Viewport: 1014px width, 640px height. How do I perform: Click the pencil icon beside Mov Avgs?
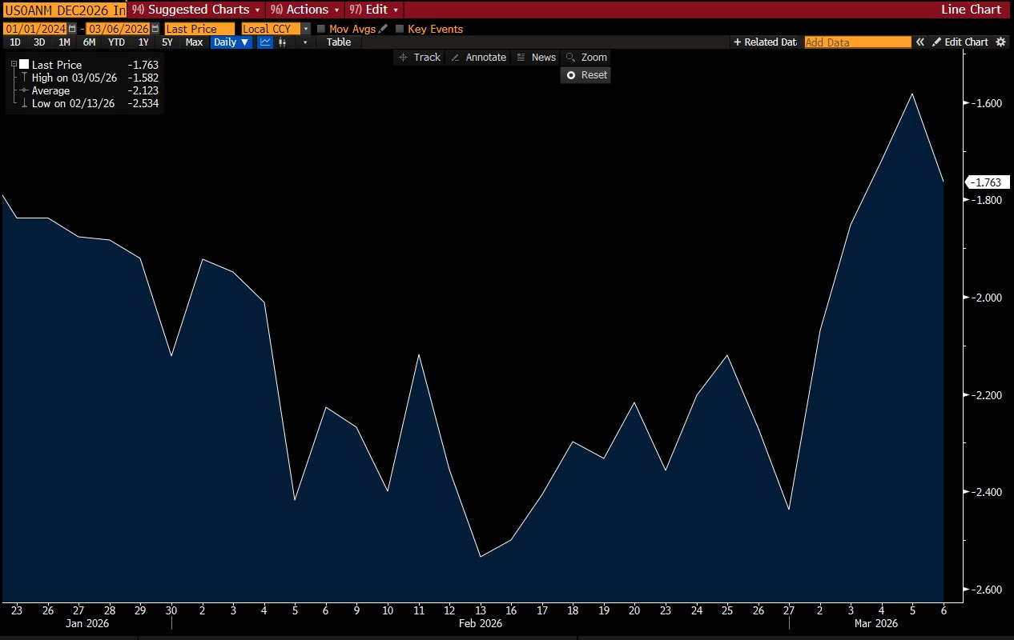coord(383,29)
